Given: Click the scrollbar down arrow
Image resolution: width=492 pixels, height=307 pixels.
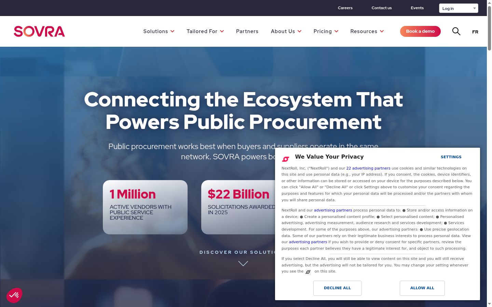Looking at the screenshot, I should 489,304.
